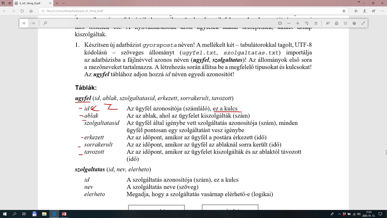Open network status in tray
Screen dimensions: 387x218
(x=354, y=214)
